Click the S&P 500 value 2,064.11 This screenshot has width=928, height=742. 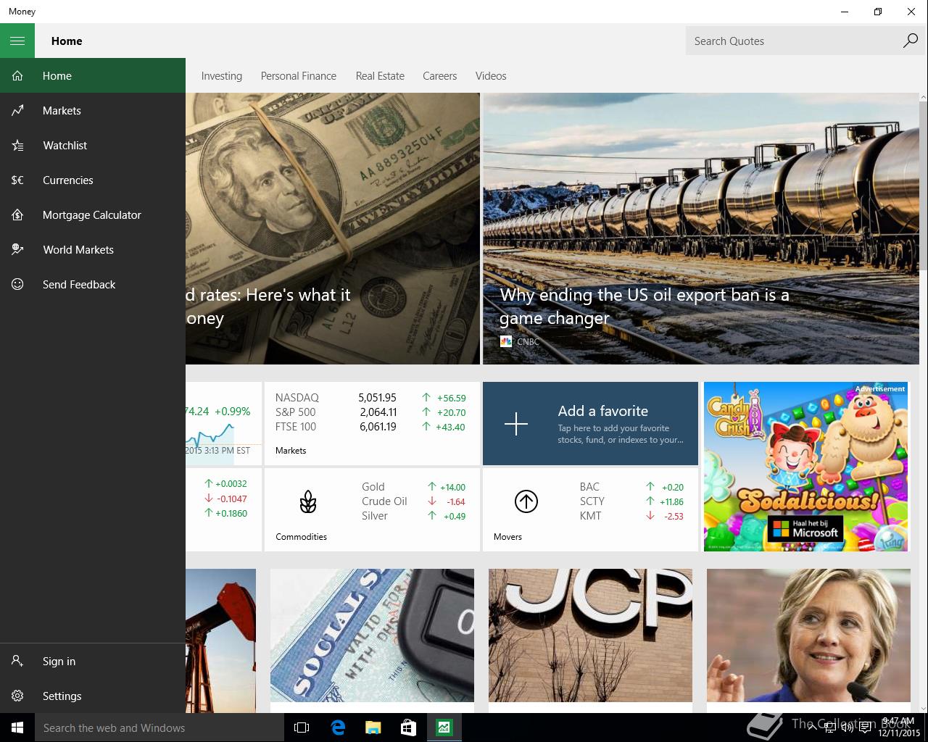(x=377, y=412)
